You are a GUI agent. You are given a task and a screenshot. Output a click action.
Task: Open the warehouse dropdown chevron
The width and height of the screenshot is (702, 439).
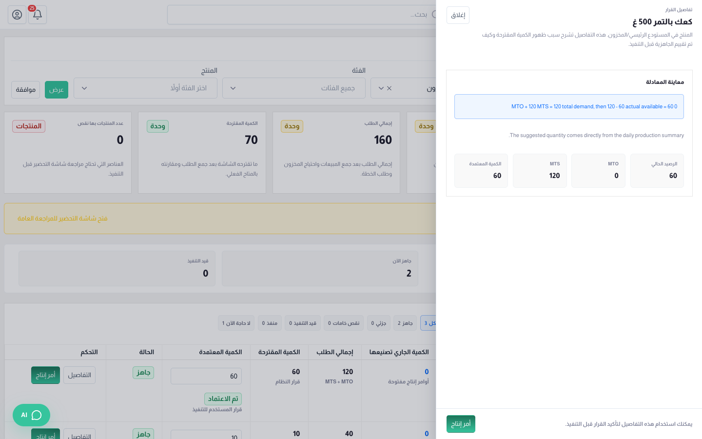[381, 88]
